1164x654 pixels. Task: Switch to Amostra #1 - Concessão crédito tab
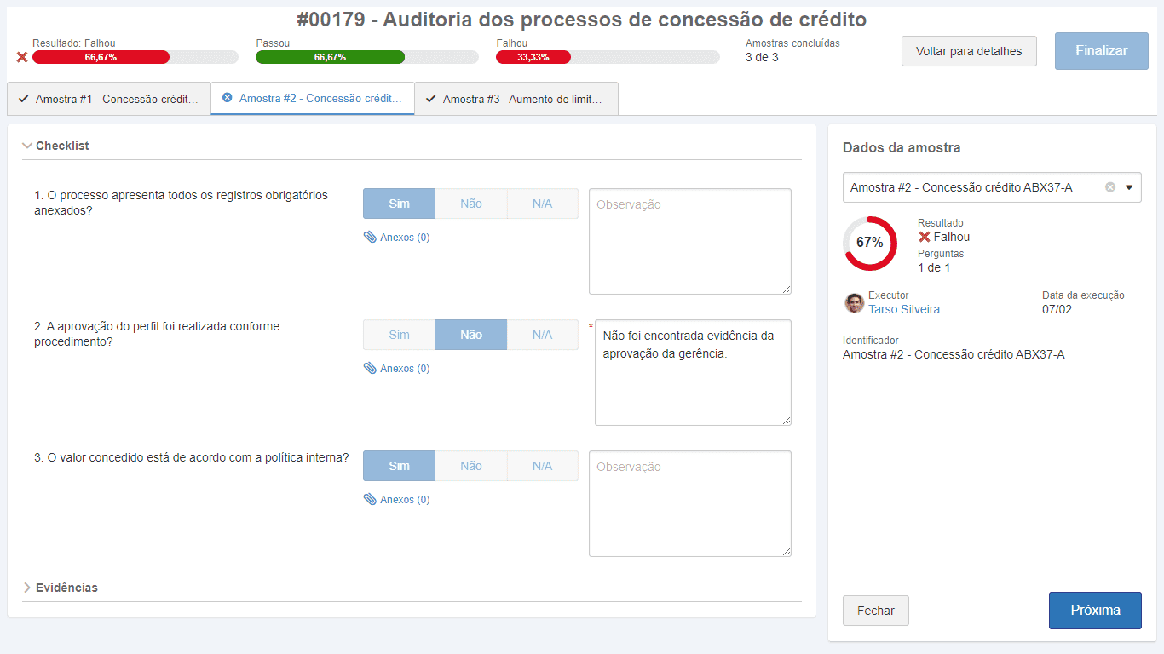[109, 99]
